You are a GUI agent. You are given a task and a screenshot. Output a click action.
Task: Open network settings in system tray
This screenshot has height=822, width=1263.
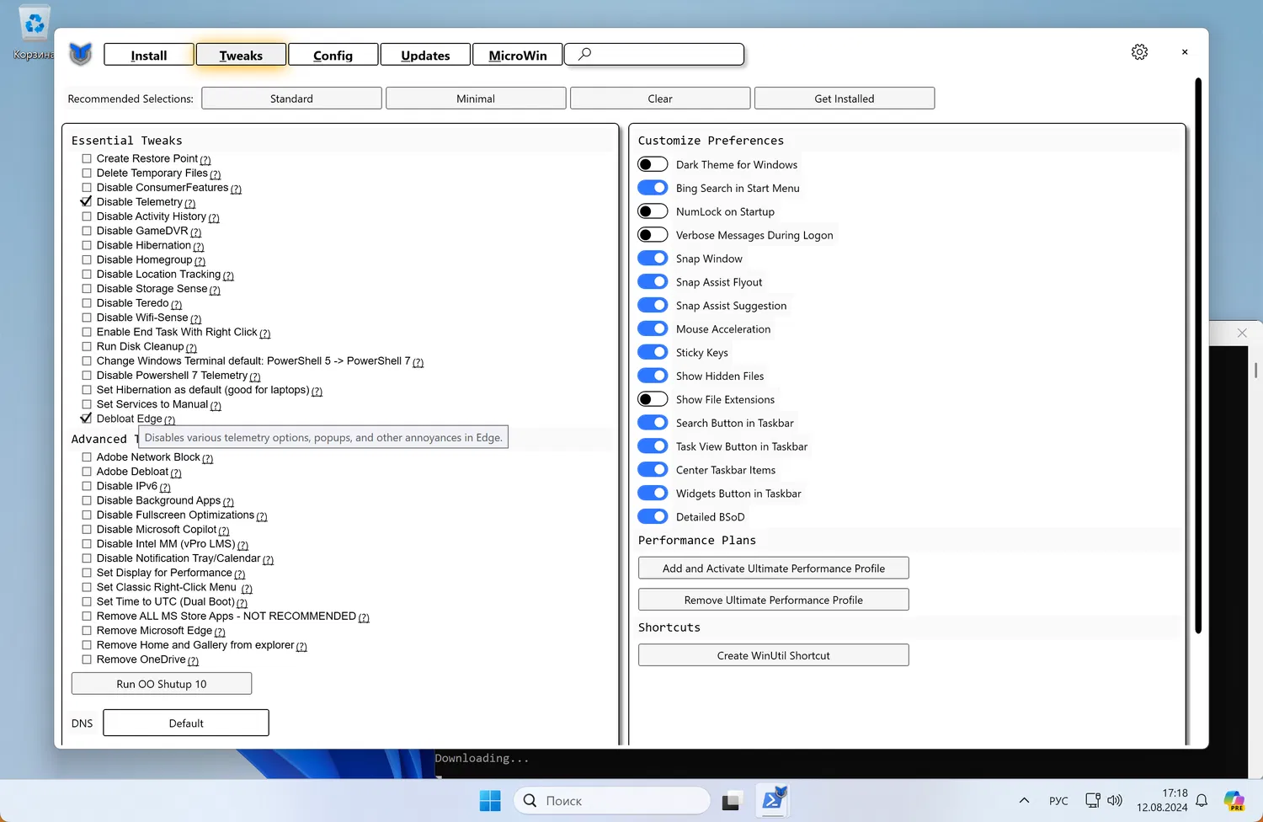tap(1093, 800)
